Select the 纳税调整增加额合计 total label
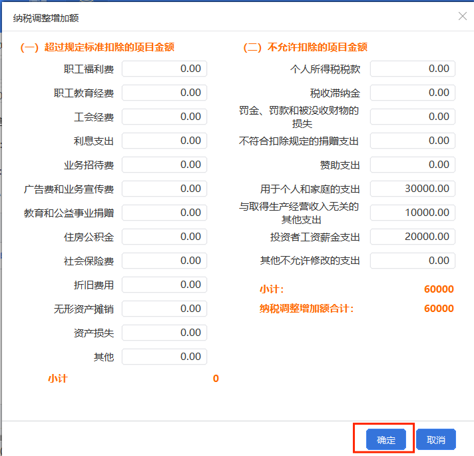This screenshot has height=456, width=474. (x=306, y=309)
